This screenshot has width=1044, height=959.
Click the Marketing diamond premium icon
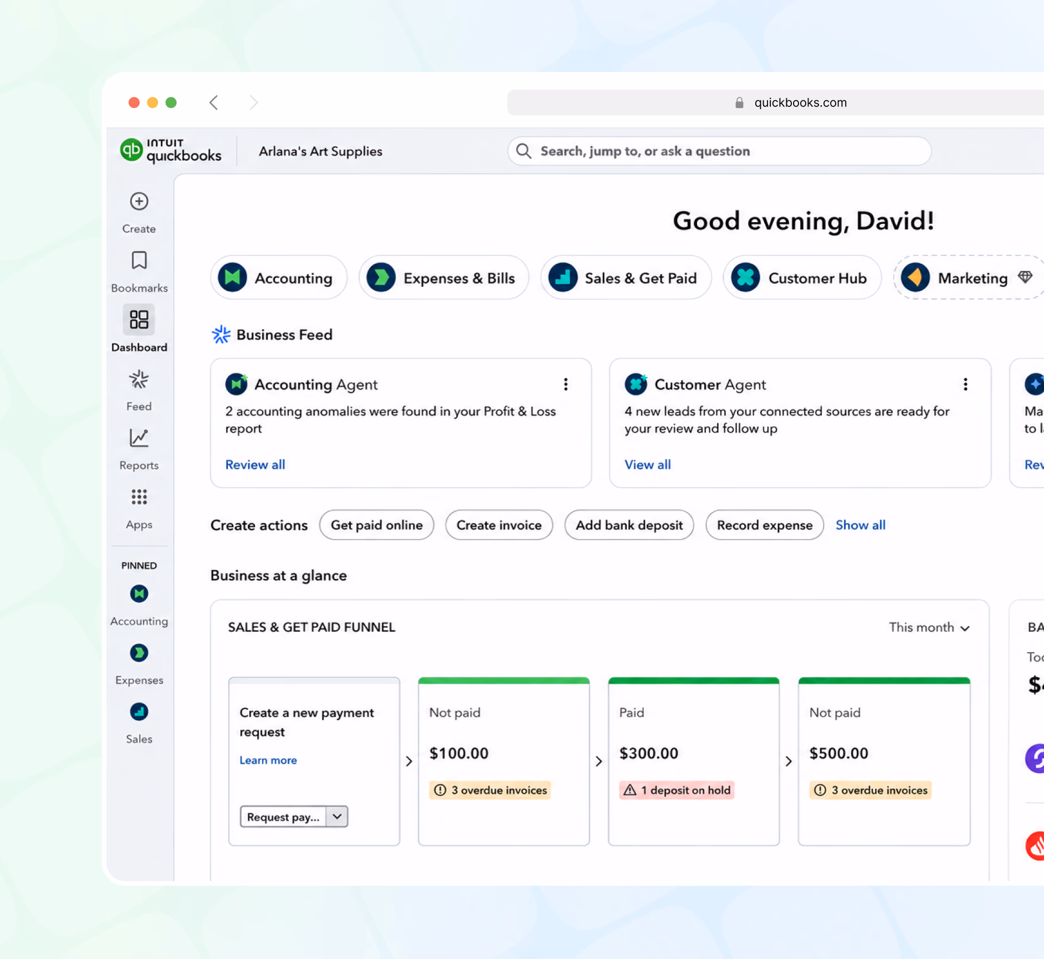point(1025,277)
